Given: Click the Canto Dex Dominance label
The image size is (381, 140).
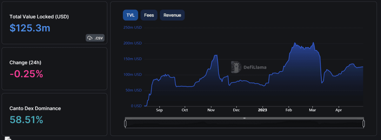Looking at the screenshot, I should coord(35,108).
